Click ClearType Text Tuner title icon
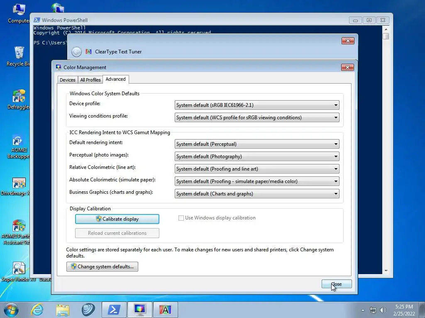Viewport: 425px width, 318px height. tap(89, 51)
